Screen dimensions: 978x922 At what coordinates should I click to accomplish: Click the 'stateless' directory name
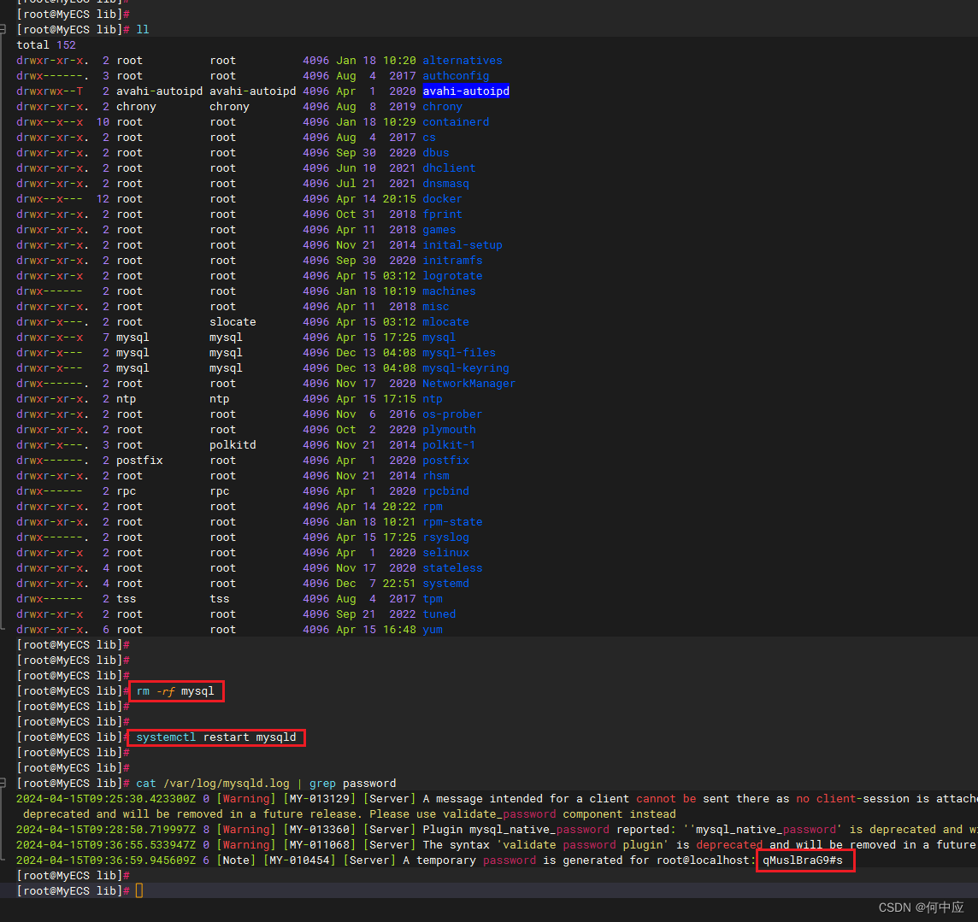(x=452, y=568)
